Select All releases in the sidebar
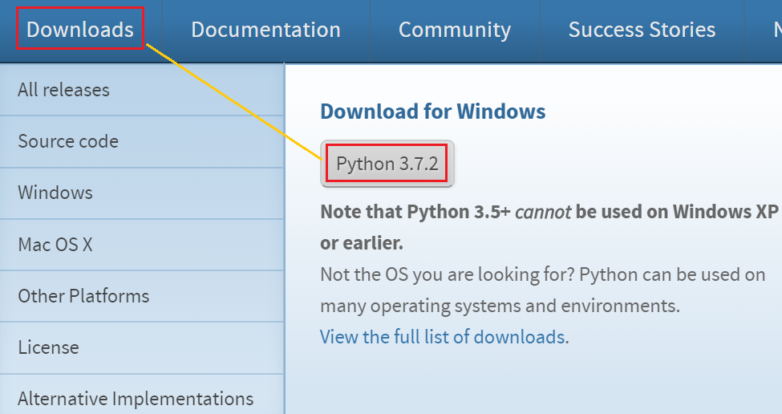782x414 pixels. point(63,90)
